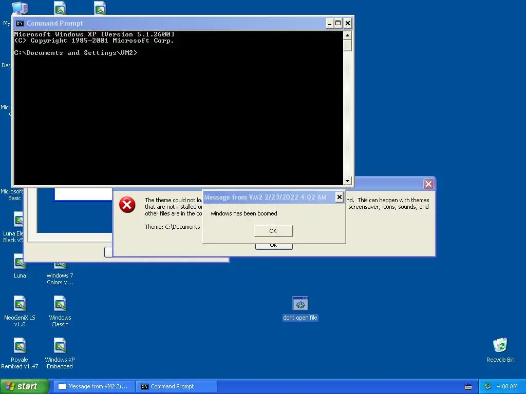Click the Command Prompt title bar
Viewport: 526px width, 394px height.
(x=170, y=23)
